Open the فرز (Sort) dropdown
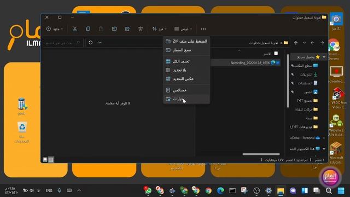The height and width of the screenshot is (197, 350). [159, 29]
